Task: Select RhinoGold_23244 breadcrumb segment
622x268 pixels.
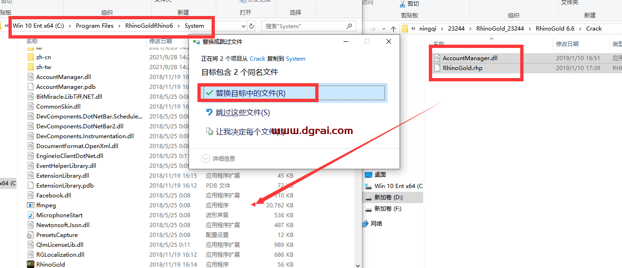Action: (500, 29)
